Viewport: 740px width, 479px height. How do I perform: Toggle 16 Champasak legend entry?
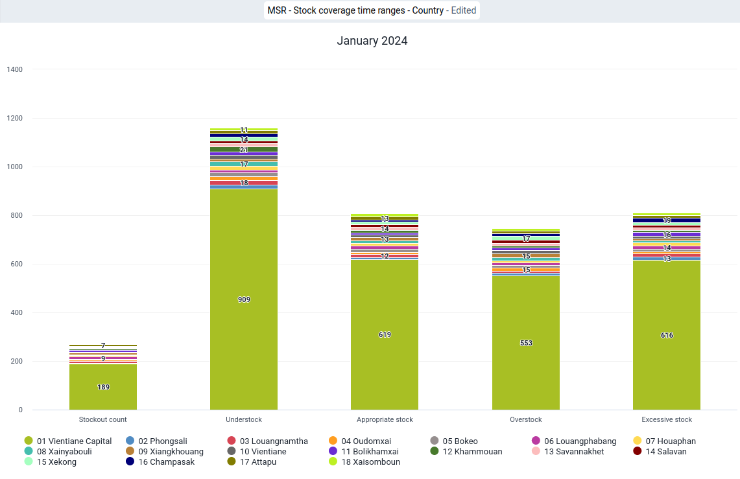tap(160, 461)
